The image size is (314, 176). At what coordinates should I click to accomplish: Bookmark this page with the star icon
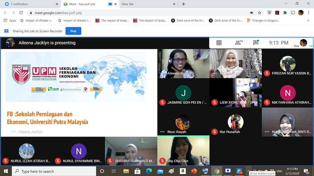coord(260,13)
